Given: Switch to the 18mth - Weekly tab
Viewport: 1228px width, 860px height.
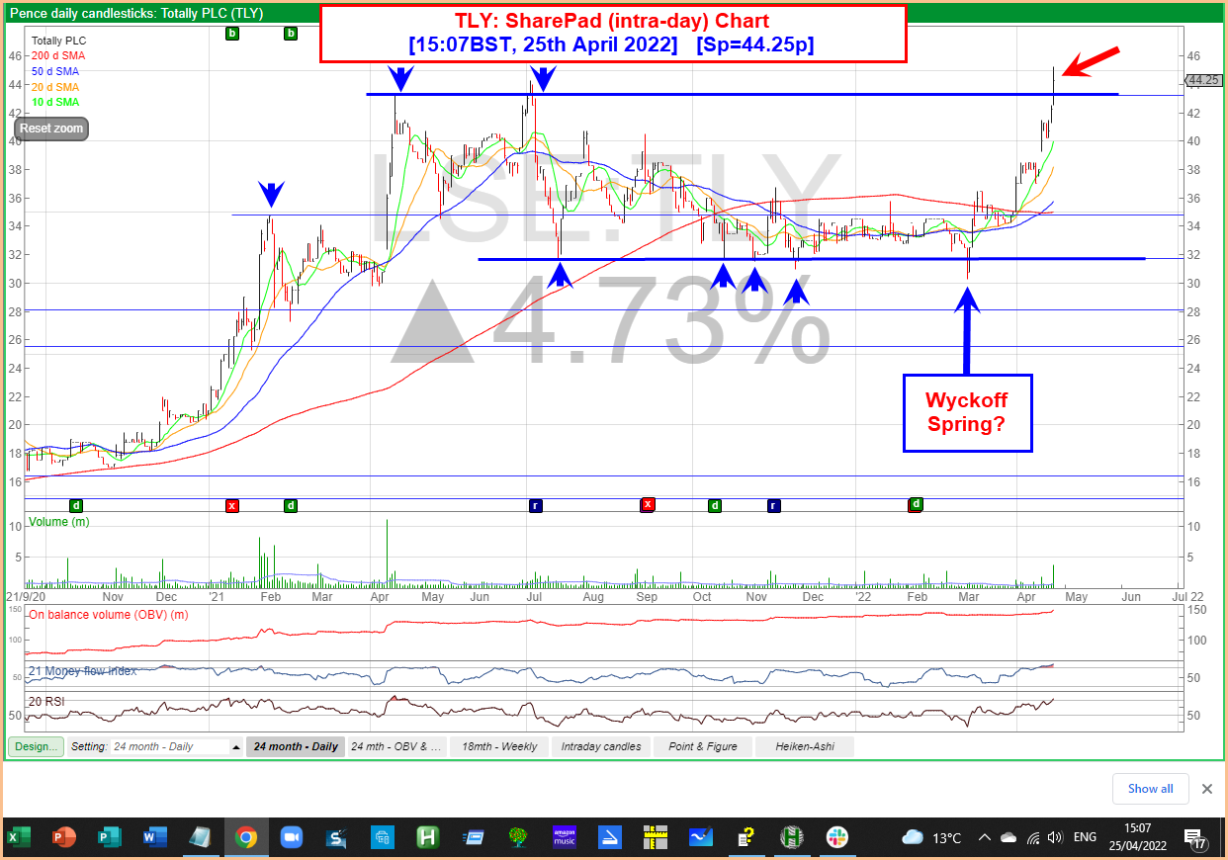Looking at the screenshot, I should [499, 746].
